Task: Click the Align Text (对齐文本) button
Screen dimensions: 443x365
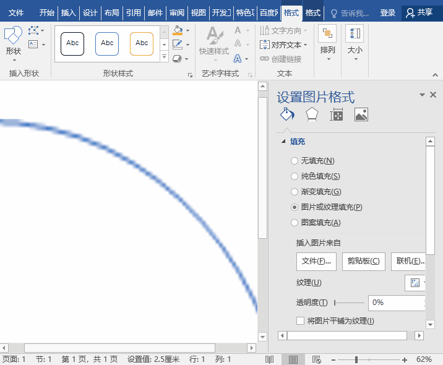Action: pos(283,45)
